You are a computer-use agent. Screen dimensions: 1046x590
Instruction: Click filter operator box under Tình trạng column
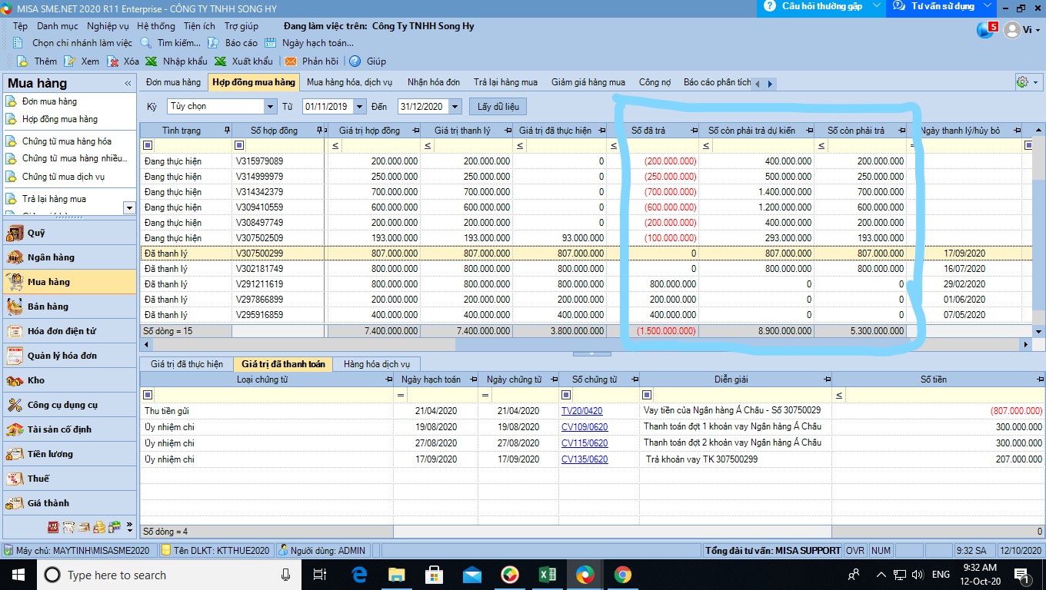click(148, 145)
